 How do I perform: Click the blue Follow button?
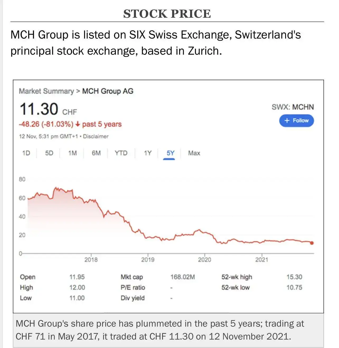pos(296,121)
